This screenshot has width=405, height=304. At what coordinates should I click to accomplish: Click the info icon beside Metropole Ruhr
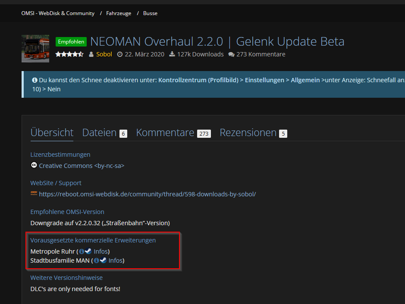click(x=82, y=251)
